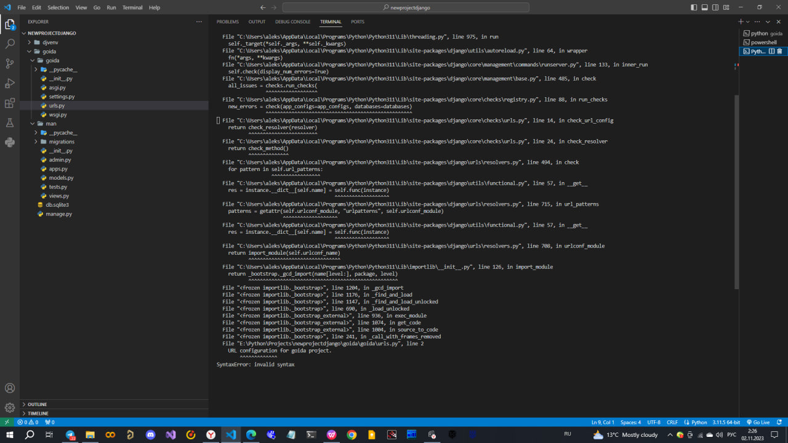
Task: Open the Accounts menu icon
Action: 10,388
